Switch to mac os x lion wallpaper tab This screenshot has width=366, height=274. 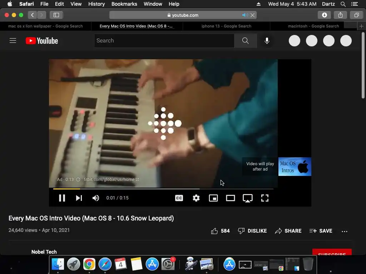(x=45, y=26)
